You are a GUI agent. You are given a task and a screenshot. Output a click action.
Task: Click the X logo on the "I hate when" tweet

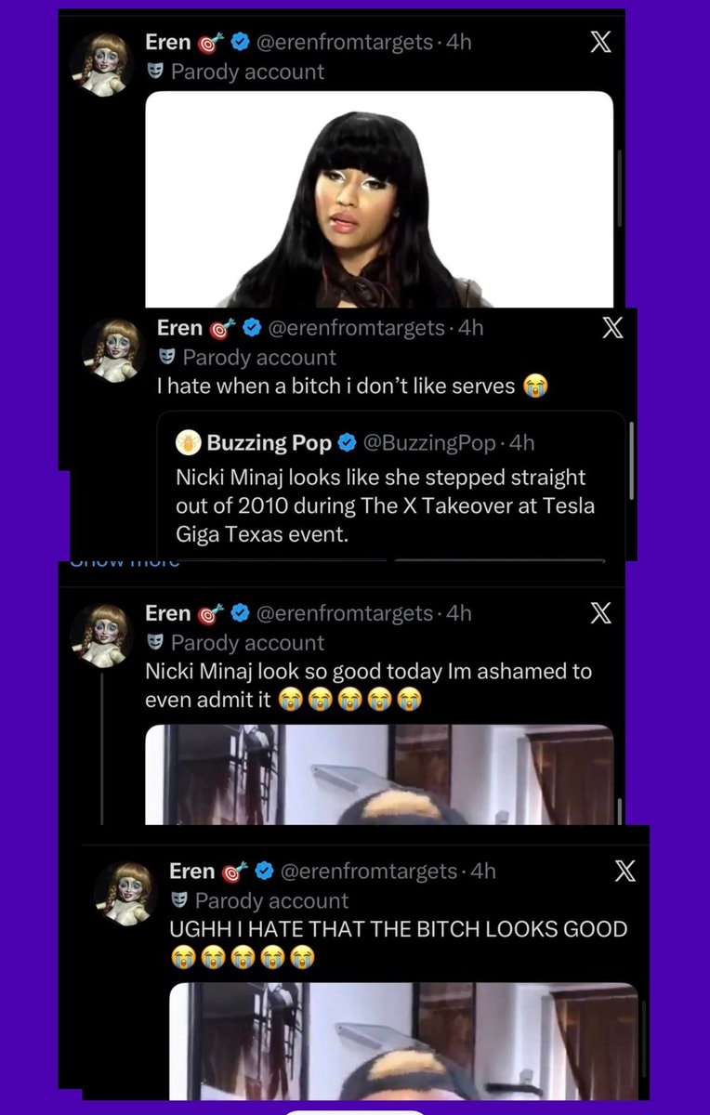[612, 327]
